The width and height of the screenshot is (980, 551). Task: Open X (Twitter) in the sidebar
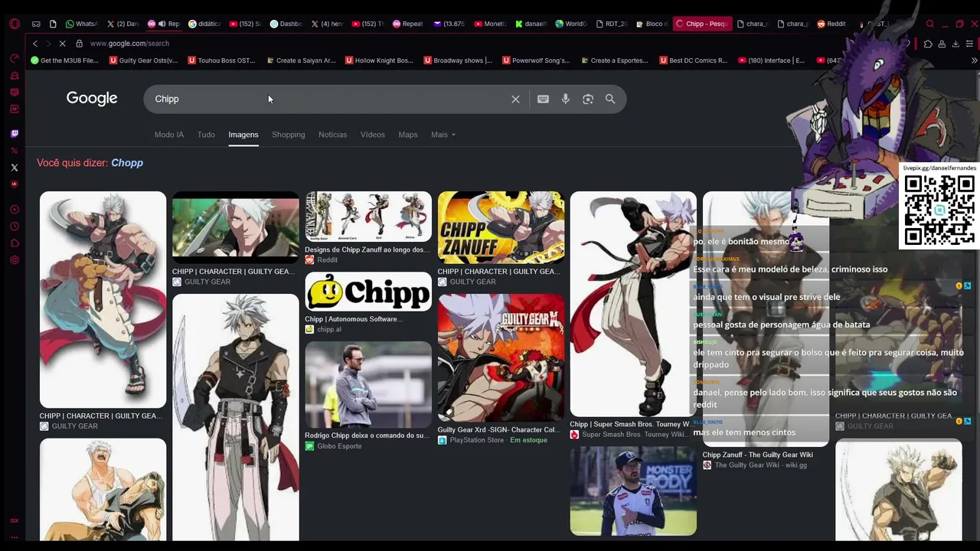click(15, 168)
